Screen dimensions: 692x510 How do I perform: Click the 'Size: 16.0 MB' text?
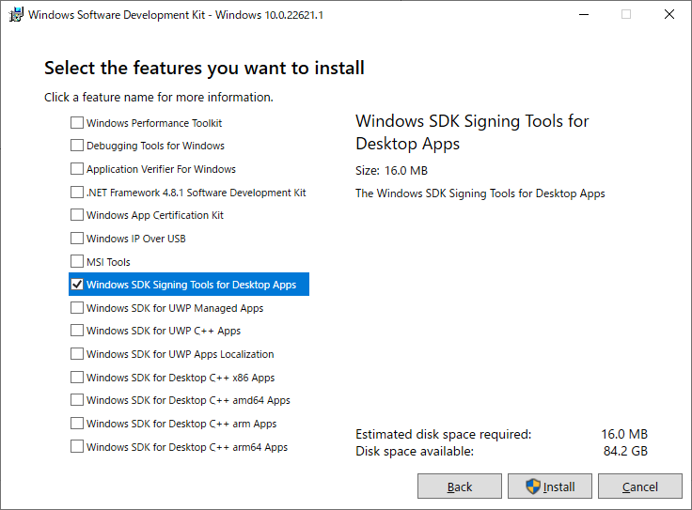click(391, 171)
